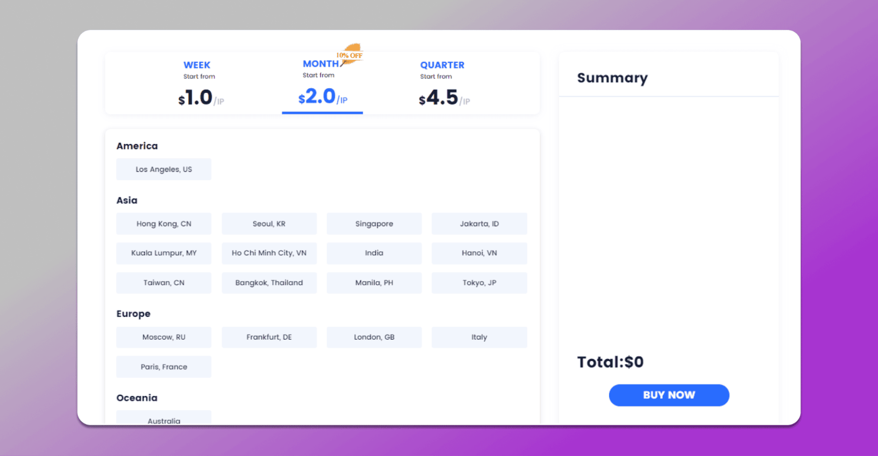Pick Ho Chi Minh City, VN
878x456 pixels.
pos(269,253)
